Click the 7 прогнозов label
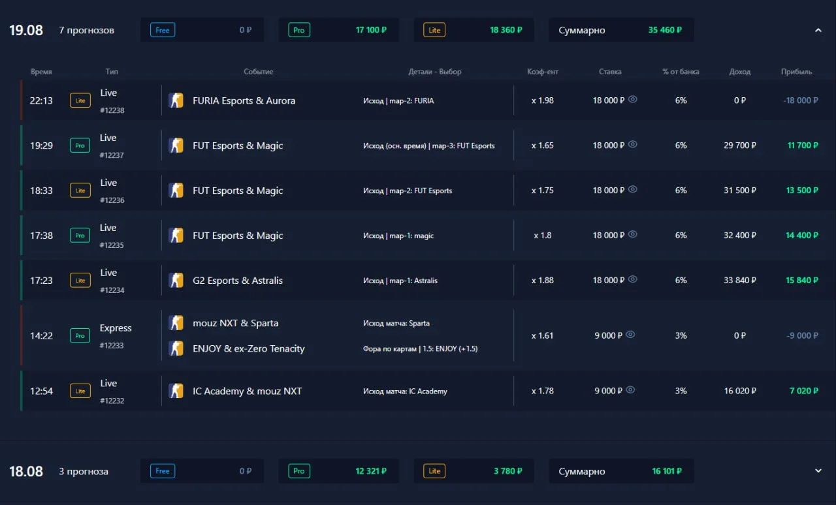The width and height of the screenshot is (836, 505). click(86, 30)
